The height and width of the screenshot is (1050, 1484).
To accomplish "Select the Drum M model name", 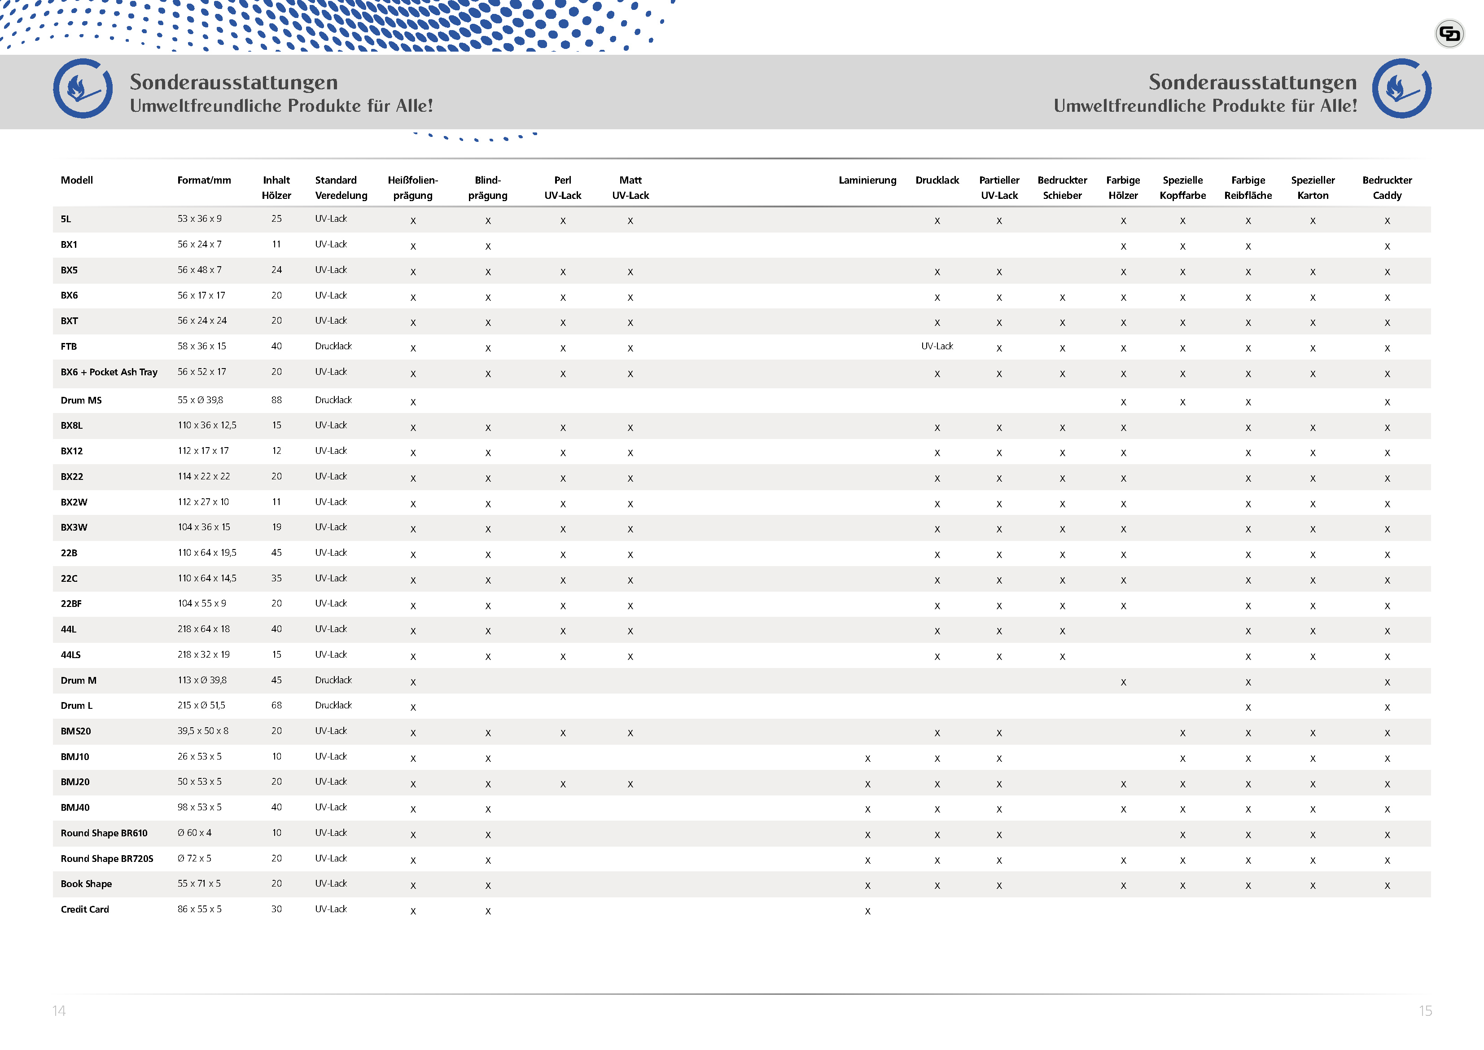I will (79, 681).
